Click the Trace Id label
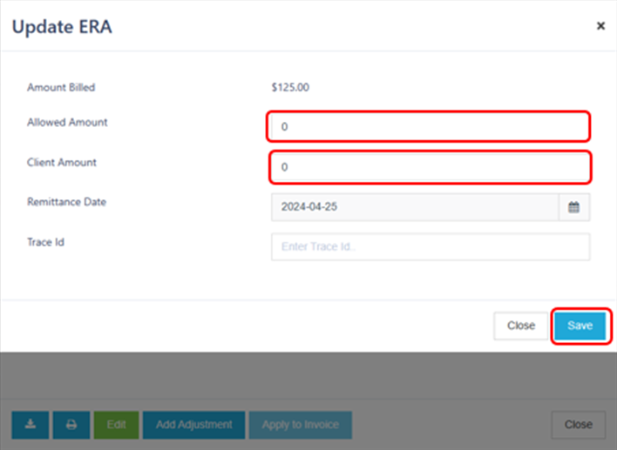 46,242
